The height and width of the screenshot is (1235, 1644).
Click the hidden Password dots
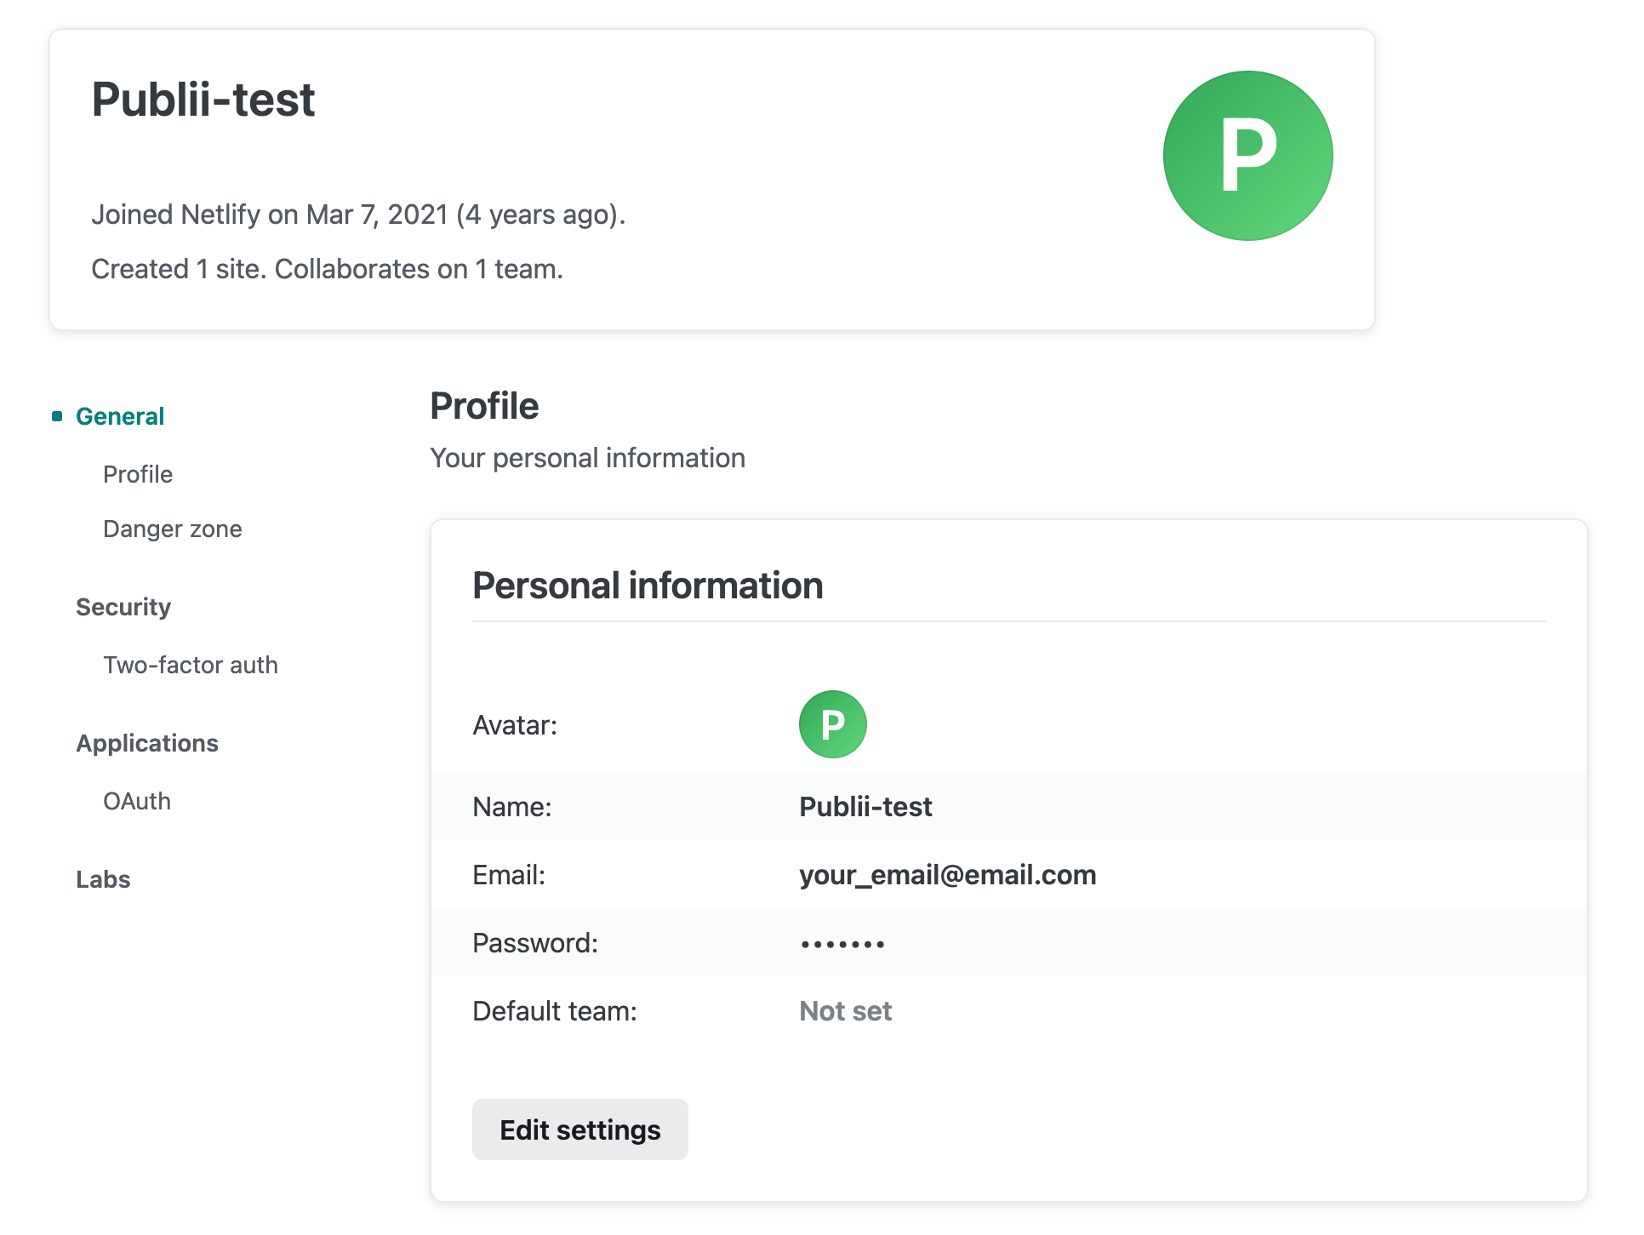click(x=842, y=942)
